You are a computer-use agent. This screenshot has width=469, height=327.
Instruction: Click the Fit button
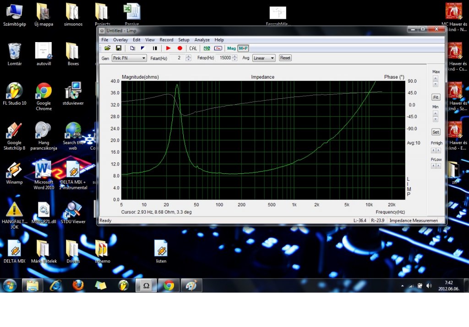[436, 97]
